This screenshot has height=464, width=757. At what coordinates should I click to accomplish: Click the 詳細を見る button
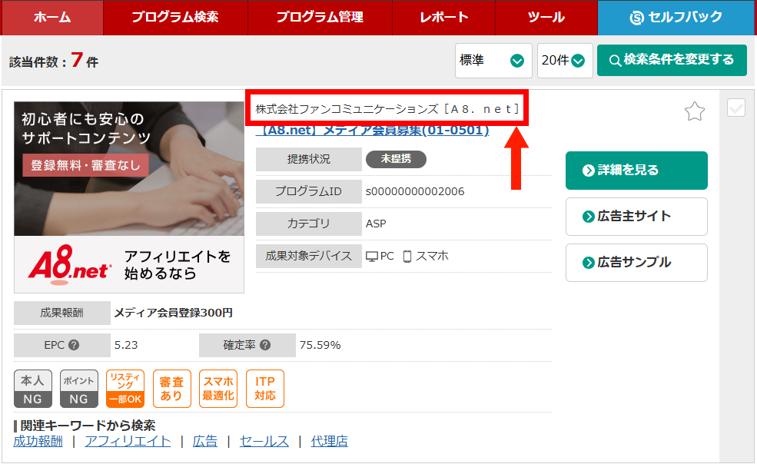pyautogui.click(x=636, y=171)
